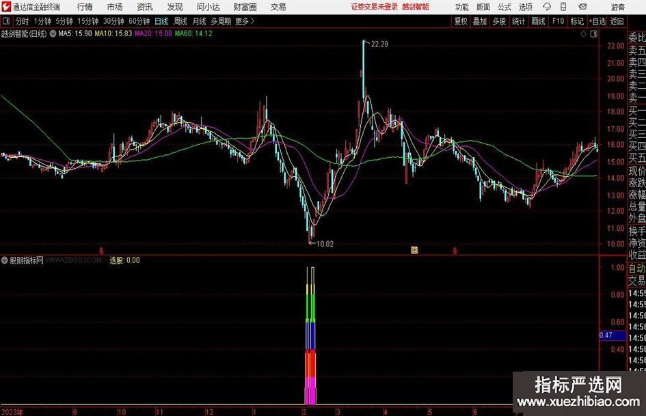Open the 选项 menu

coord(525,7)
